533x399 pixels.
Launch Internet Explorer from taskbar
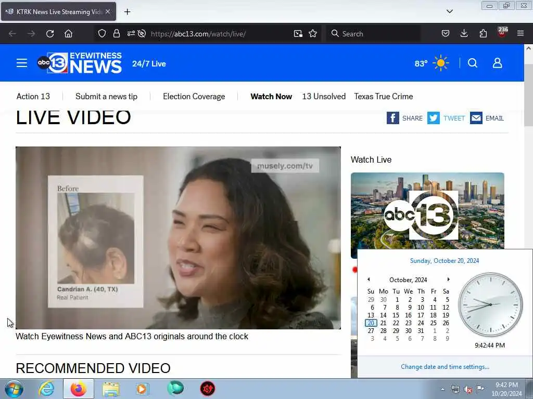46,389
